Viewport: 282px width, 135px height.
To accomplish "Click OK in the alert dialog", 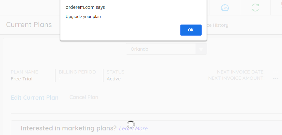I will (x=191, y=30).
